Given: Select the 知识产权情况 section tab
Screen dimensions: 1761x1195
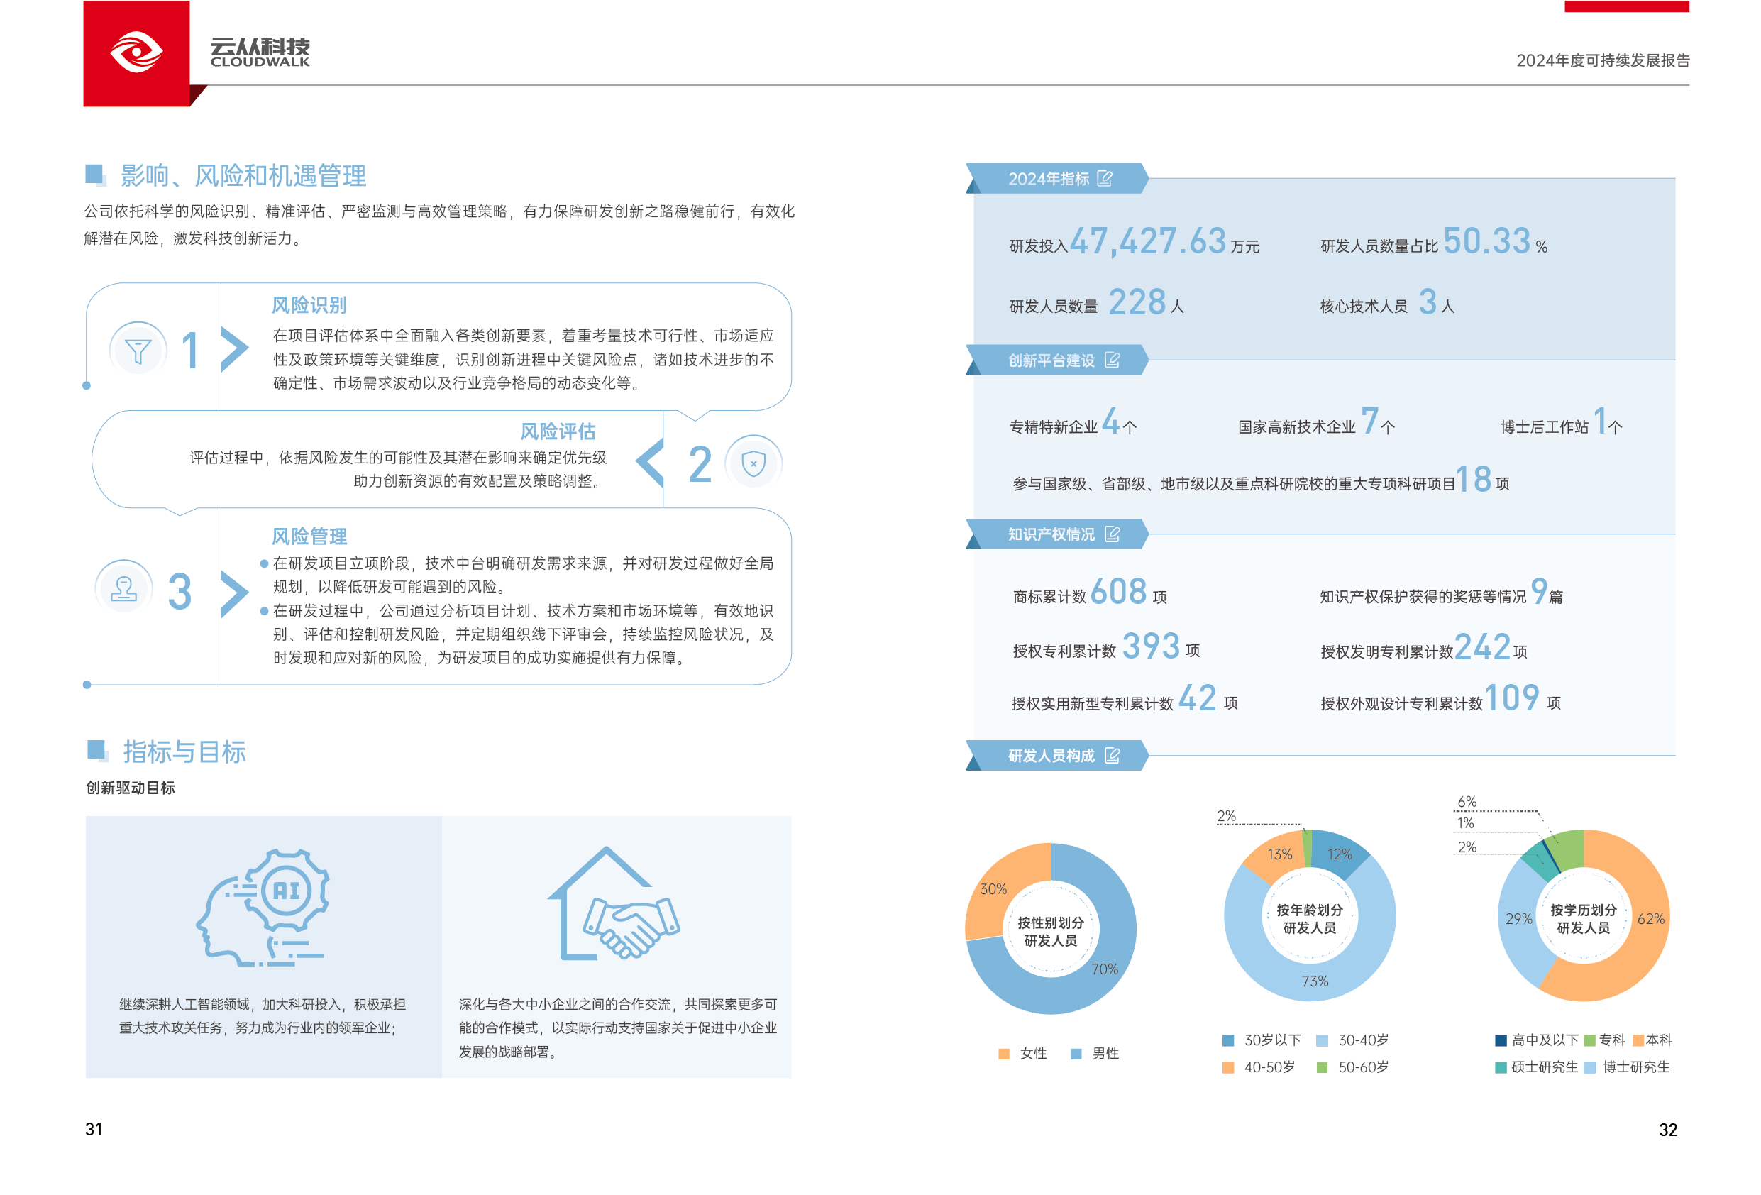Looking at the screenshot, I should click(x=1051, y=535).
